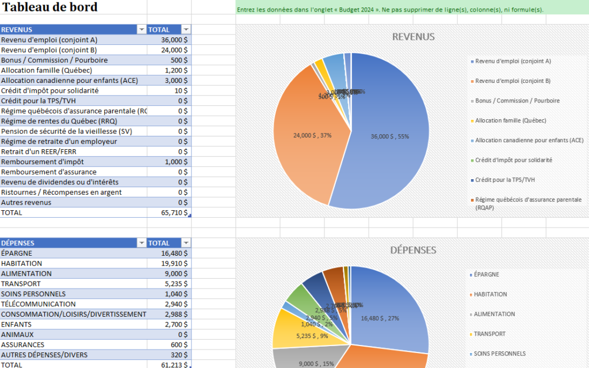Select 'CONSOMMATION/LOISIRS/DIVERTISSEMENT' cell
589x368 pixels.
click(74, 314)
